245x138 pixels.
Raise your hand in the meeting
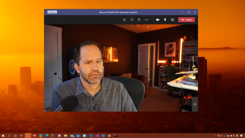(139, 20)
